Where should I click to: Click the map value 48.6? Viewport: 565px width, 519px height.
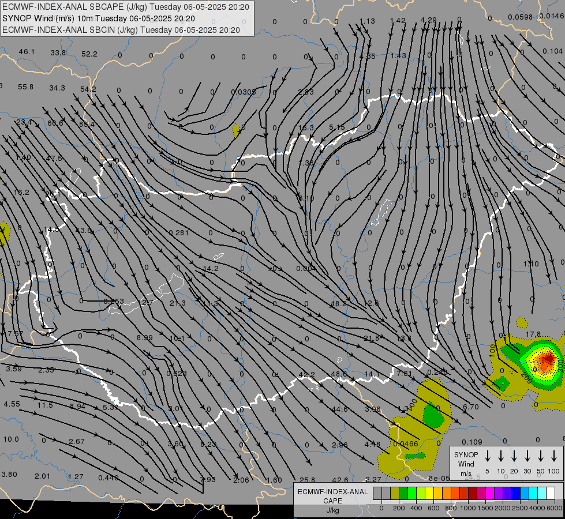click(x=339, y=374)
